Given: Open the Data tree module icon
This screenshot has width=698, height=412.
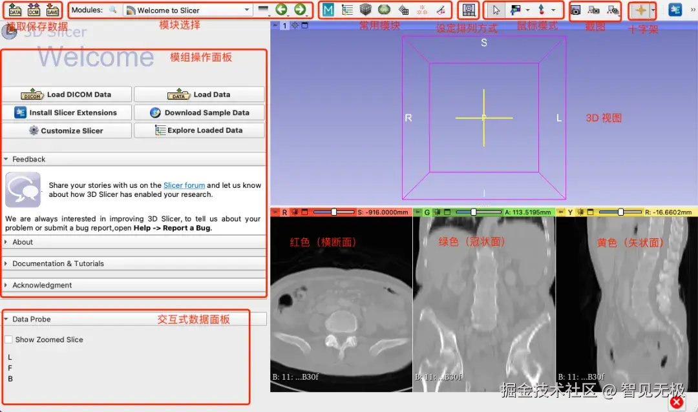Looking at the screenshot, I should [x=347, y=10].
